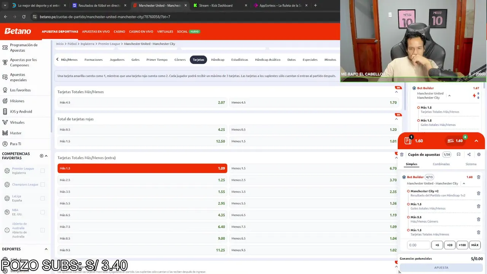487x274 pixels.
Task: Close the Kick Dashboard tab
Action: (246, 5)
